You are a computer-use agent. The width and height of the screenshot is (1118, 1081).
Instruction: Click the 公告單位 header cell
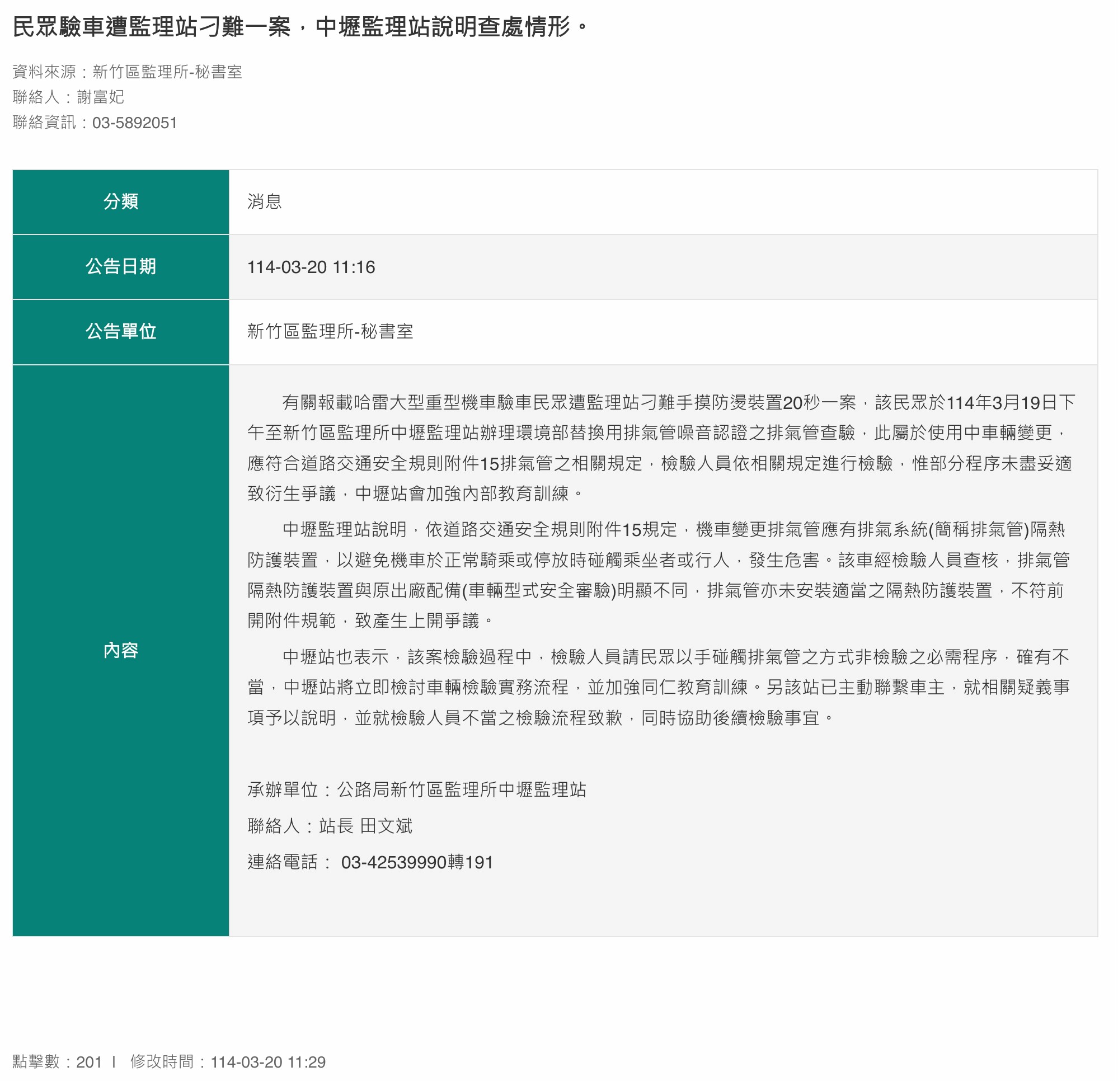pos(120,331)
